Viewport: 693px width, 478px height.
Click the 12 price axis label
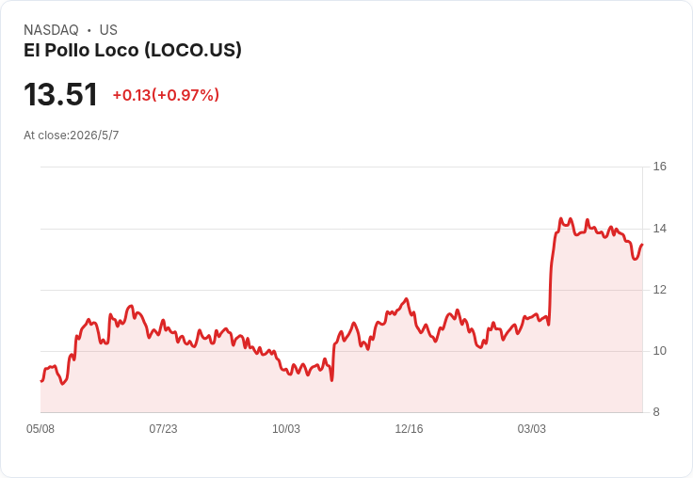(659, 290)
